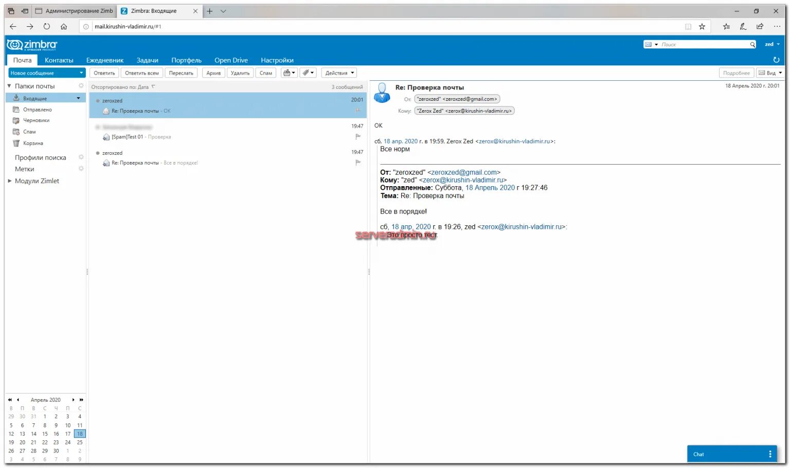Click the Zimbra refresh icon below zed
The width and height of the screenshot is (790, 468).
pyautogui.click(x=776, y=60)
